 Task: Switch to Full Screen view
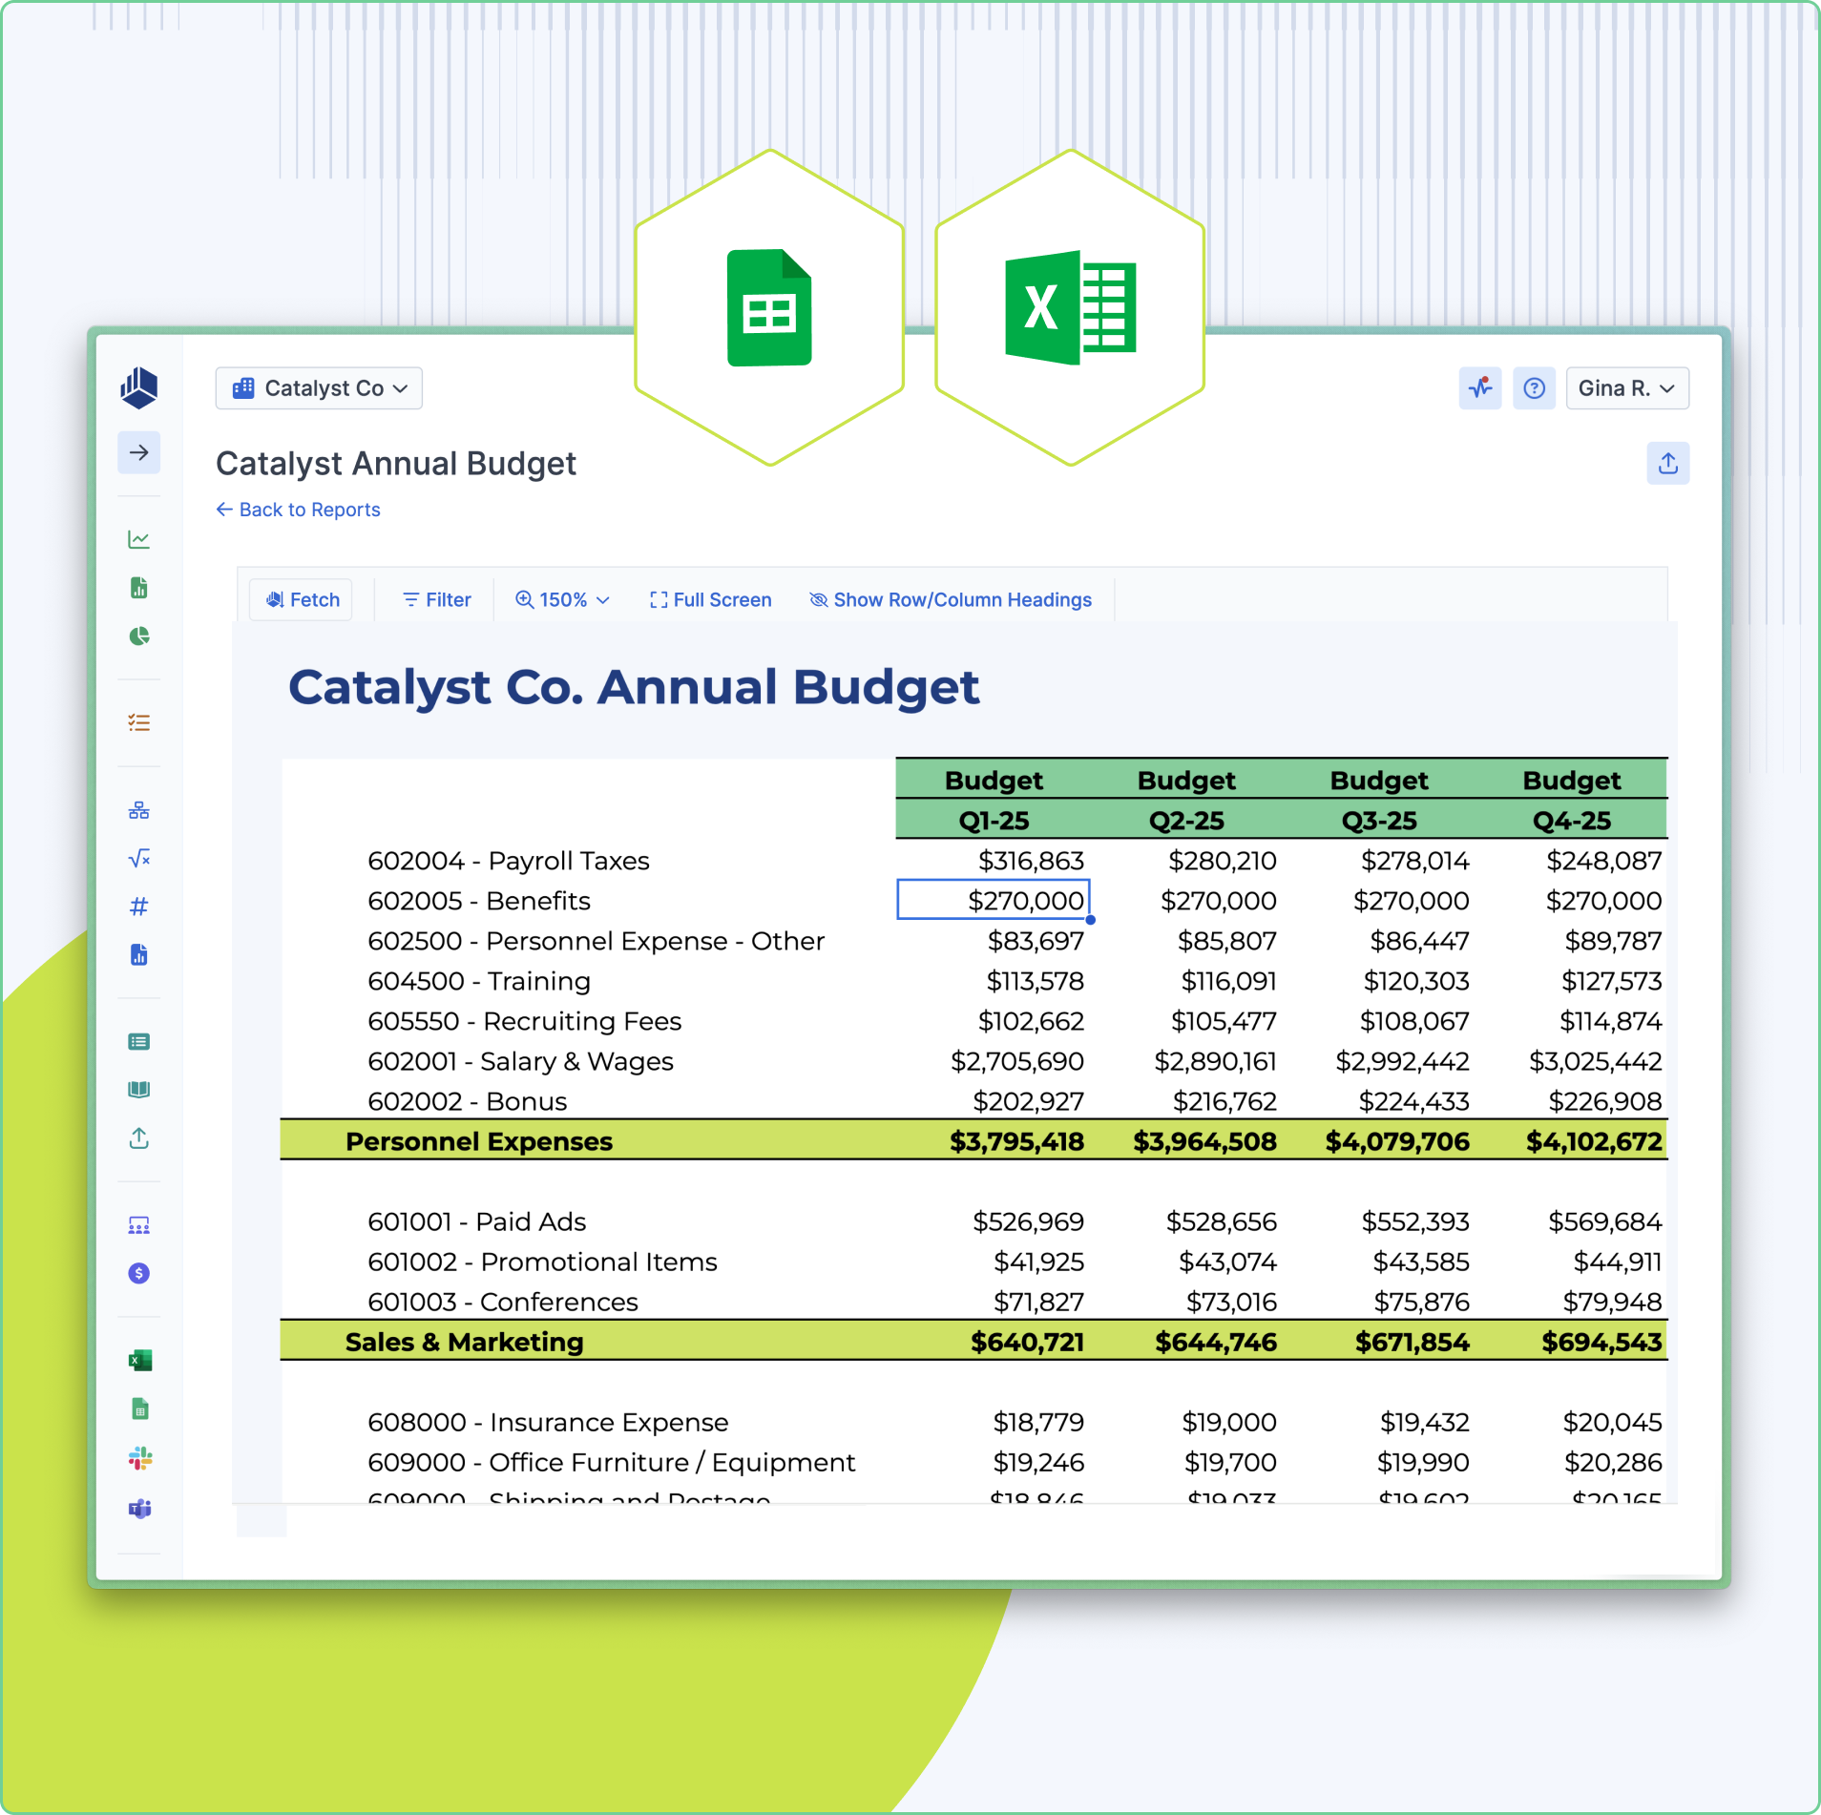click(x=711, y=600)
